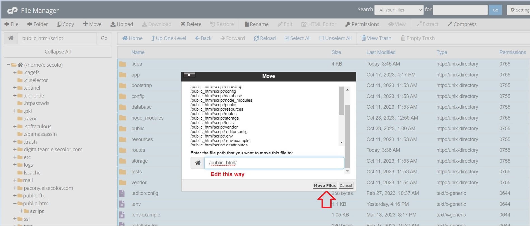Viewport: 530px width, 226px height.
Task: Cancel the Move dialog
Action: tap(346, 185)
